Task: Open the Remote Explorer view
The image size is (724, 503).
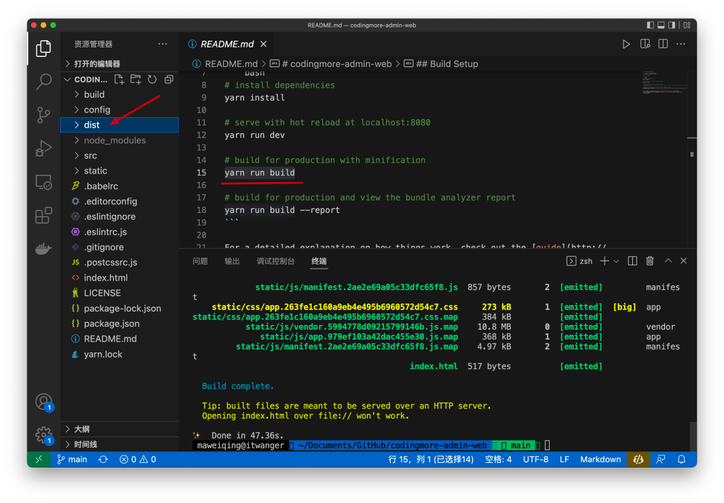Action: pyautogui.click(x=44, y=182)
